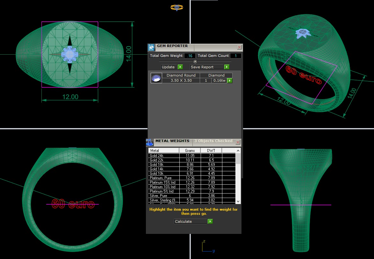Click the Total Gem Weight value field
The height and width of the screenshot is (259, 374).
(x=190, y=56)
